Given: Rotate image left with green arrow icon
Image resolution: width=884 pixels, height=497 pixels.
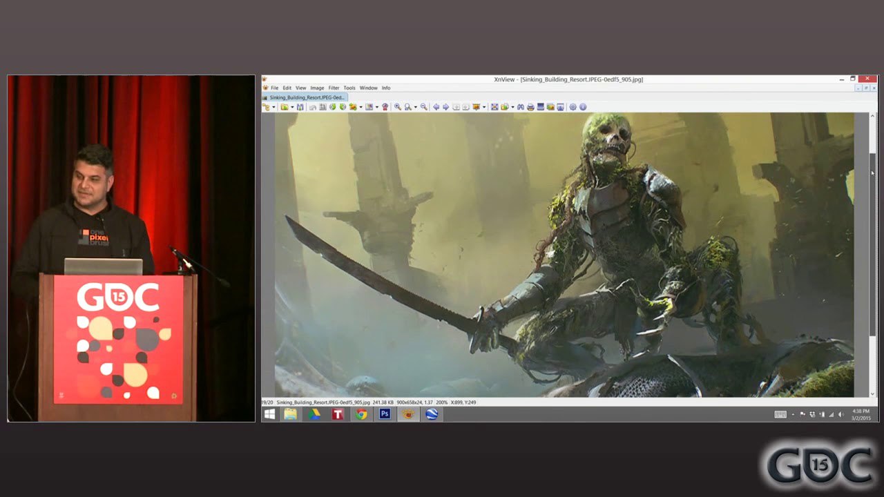Looking at the screenshot, I should click(332, 107).
